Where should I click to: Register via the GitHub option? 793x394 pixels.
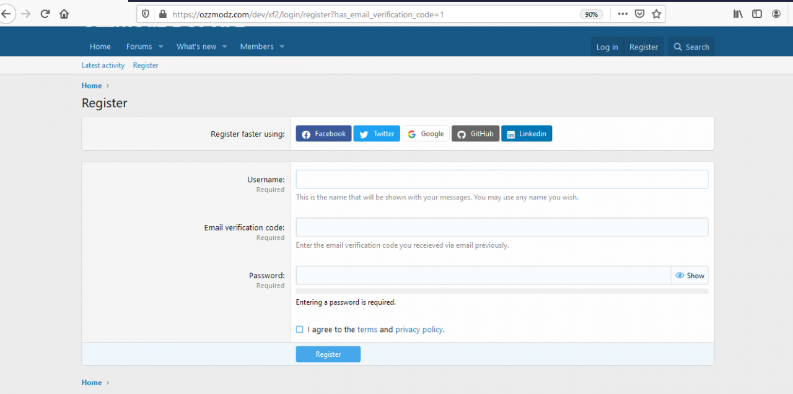pyautogui.click(x=475, y=133)
